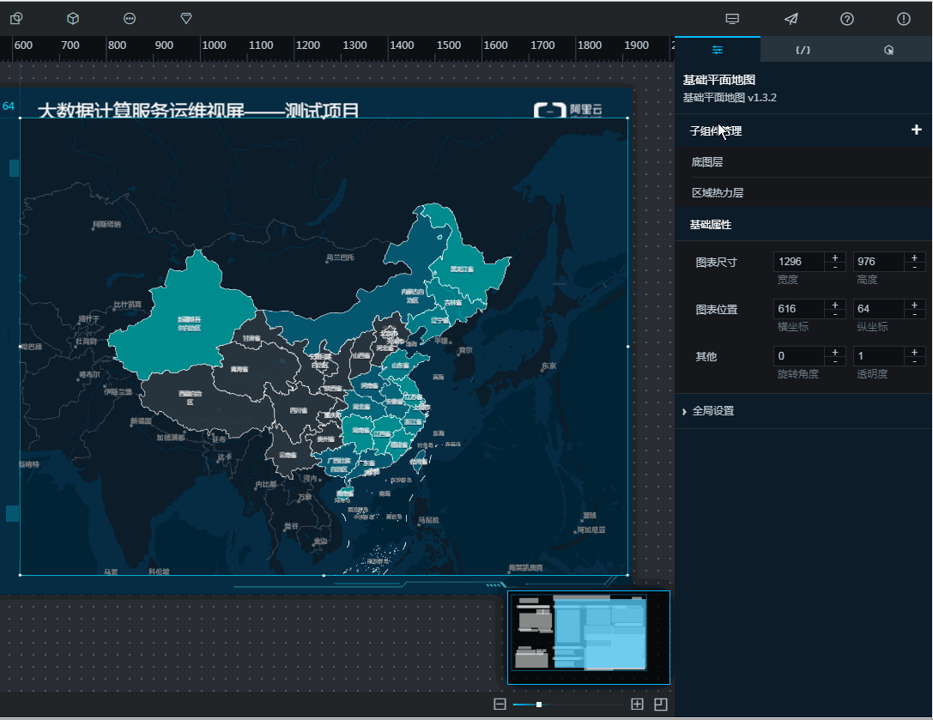Open the interaction tab in the right panel

(x=888, y=50)
